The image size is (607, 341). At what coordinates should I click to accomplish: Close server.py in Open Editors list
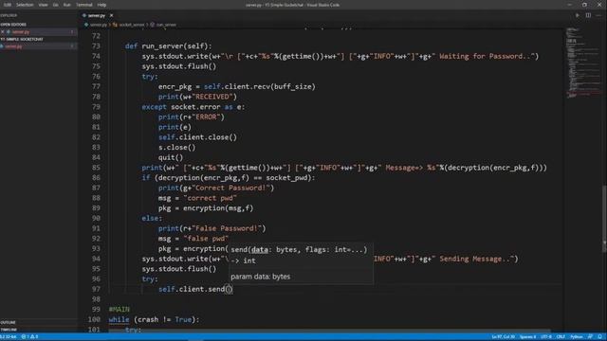[3, 32]
